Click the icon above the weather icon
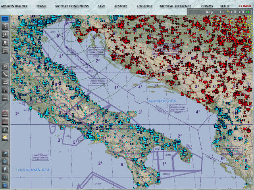The width and height of the screenshot is (254, 190). tap(5, 129)
